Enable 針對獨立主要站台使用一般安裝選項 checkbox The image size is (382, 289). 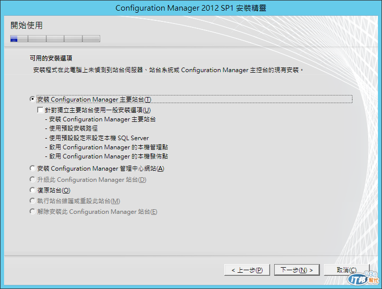(40, 110)
